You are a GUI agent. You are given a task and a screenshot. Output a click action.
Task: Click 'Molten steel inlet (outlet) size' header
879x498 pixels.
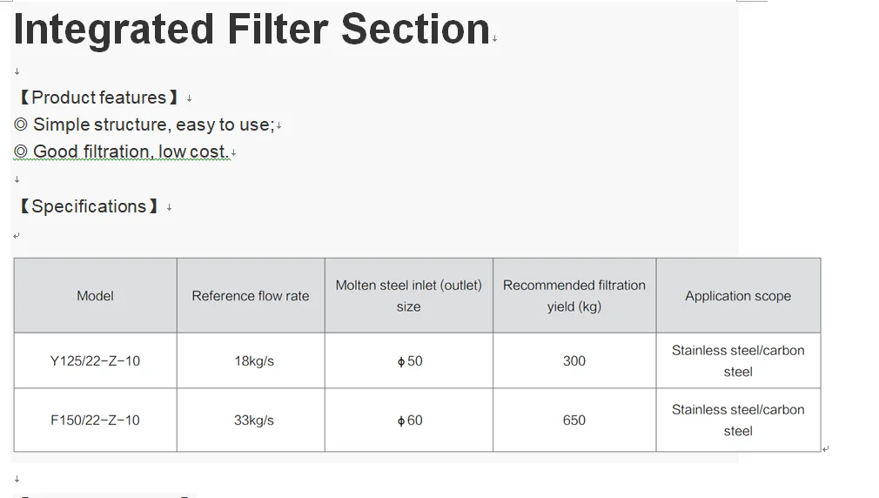click(x=408, y=296)
